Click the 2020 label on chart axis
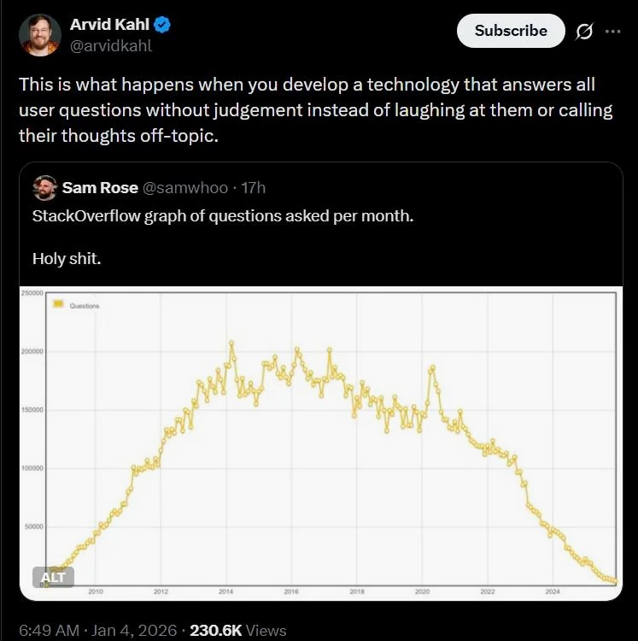This screenshot has height=641, width=638. (x=422, y=591)
